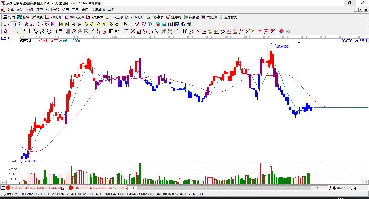This screenshot has height=199, width=369.
Task: Click the 日K线 label
Action: click(x=5, y=39)
